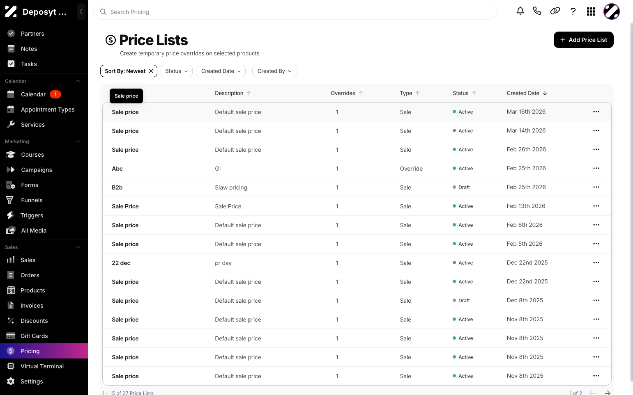Collapse the sidebar with the arrow button
The width and height of the screenshot is (633, 395).
(81, 11)
